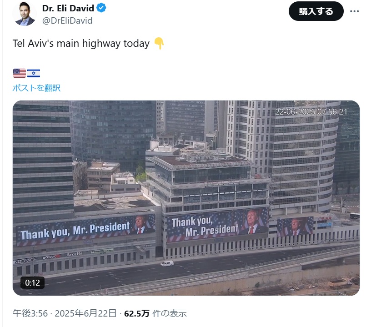The image size is (366, 327).
Task: Click the 件の表示 views label
Action: pyautogui.click(x=170, y=313)
